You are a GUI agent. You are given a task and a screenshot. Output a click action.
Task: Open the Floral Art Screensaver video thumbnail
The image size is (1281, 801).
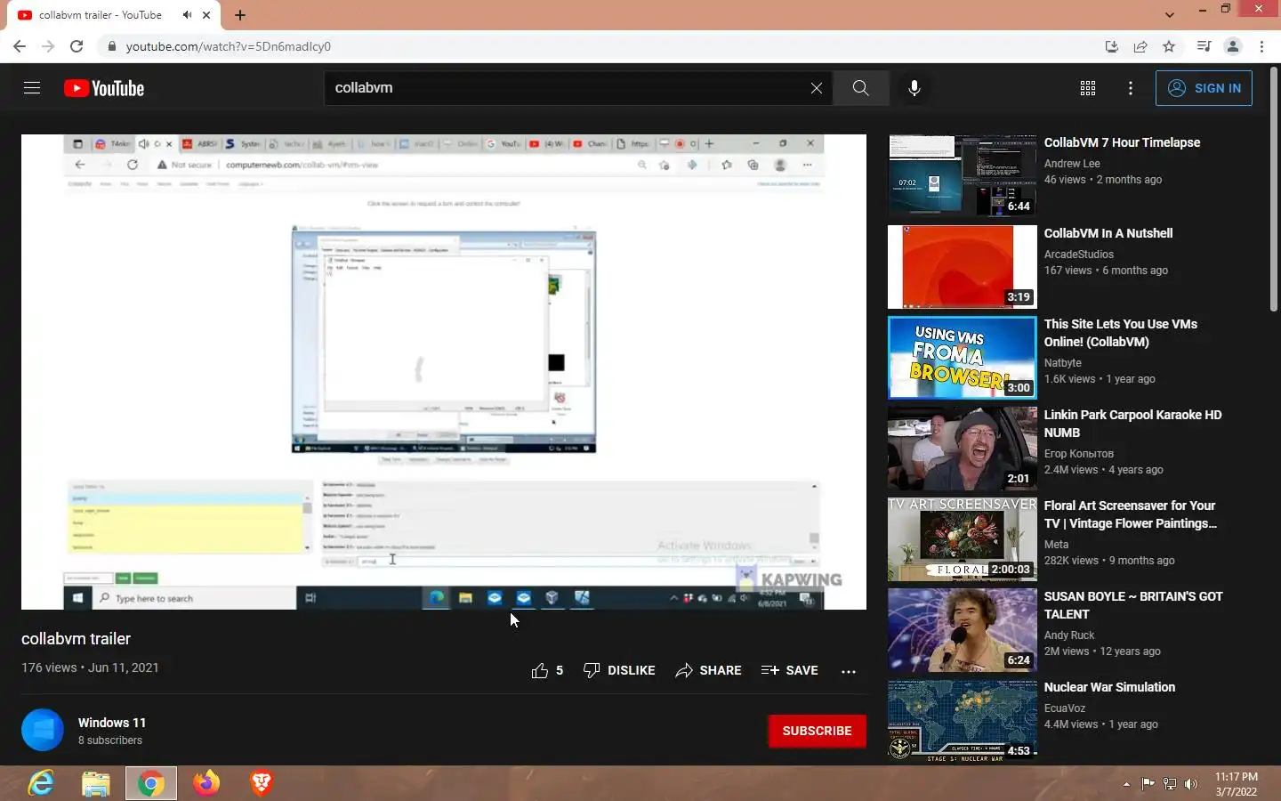(x=963, y=539)
